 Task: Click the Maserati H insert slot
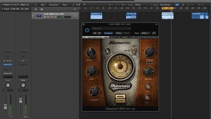coord(8,65)
